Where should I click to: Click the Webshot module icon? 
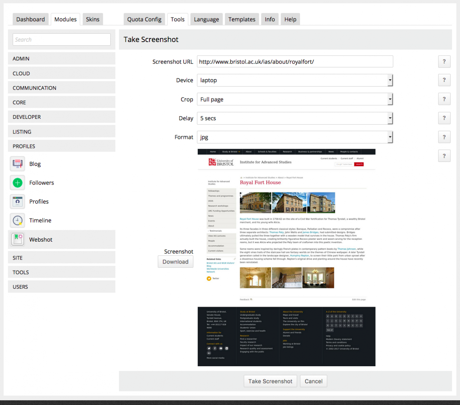pos(17,239)
